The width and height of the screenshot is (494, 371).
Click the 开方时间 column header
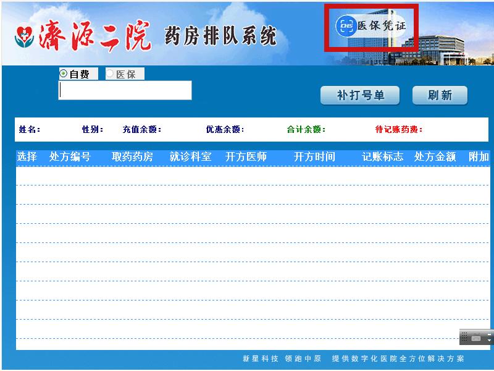pos(314,157)
